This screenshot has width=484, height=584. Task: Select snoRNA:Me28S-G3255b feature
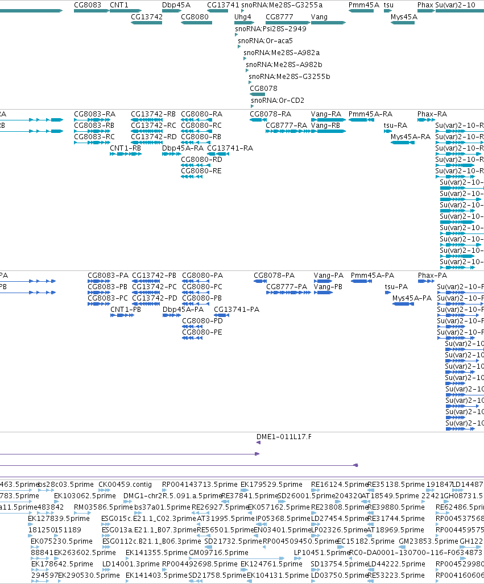pyautogui.click(x=250, y=82)
